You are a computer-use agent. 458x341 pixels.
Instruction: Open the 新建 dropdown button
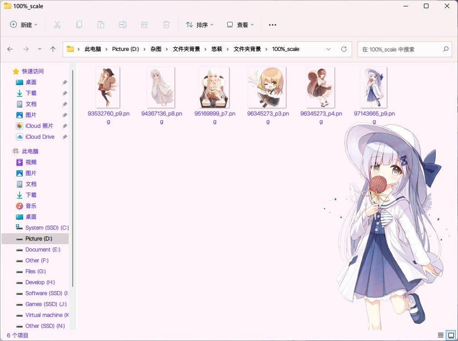[x=24, y=25]
